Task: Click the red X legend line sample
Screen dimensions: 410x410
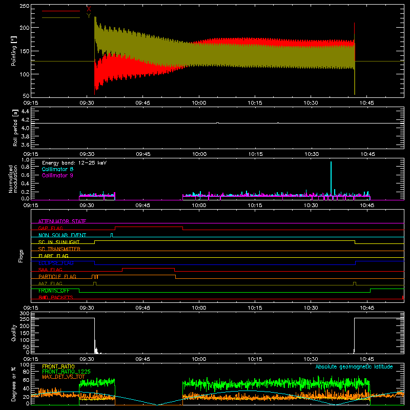Action: [61, 11]
